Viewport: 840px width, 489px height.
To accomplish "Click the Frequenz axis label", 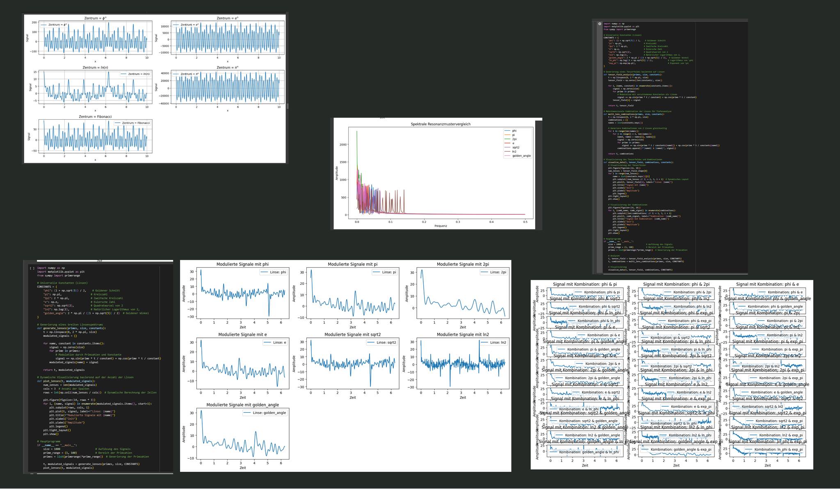I will click(441, 226).
